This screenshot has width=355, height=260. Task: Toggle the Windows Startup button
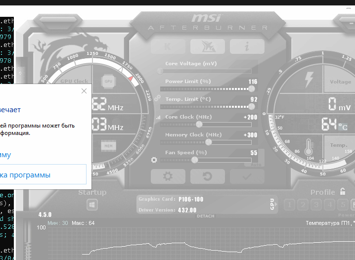point(92,205)
